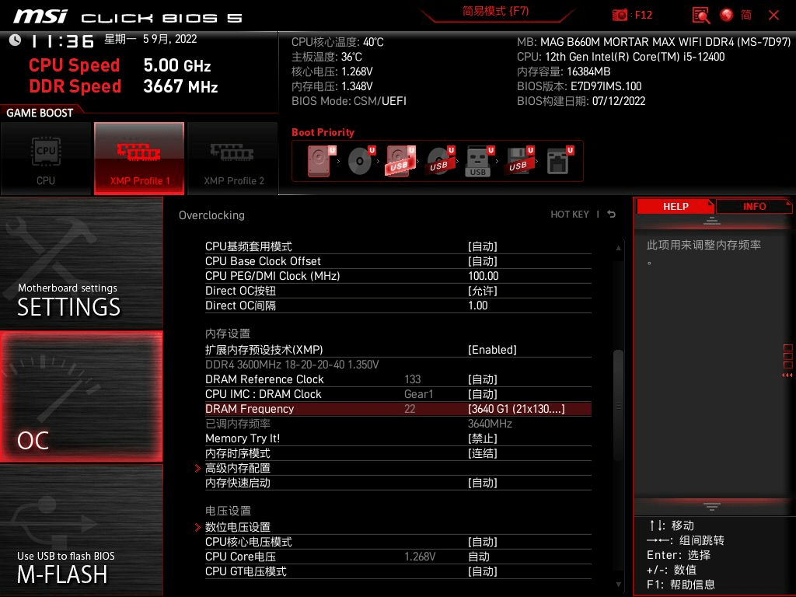Switch to the INFO tab

[753, 206]
